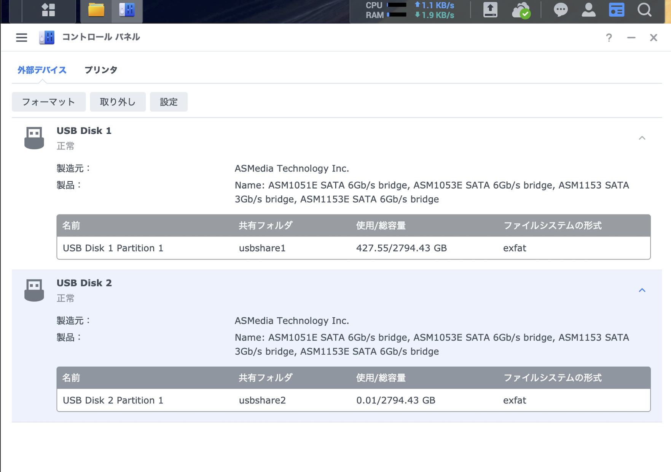Image resolution: width=671 pixels, height=472 pixels.
Task: Click the Control Panel taskbar icon
Action: (x=127, y=10)
